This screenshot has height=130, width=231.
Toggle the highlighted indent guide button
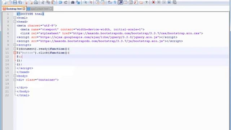coord(120,2)
